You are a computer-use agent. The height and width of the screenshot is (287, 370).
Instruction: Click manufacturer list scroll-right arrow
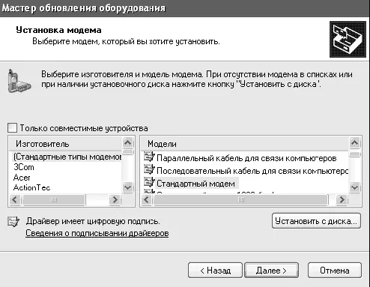click(115, 199)
